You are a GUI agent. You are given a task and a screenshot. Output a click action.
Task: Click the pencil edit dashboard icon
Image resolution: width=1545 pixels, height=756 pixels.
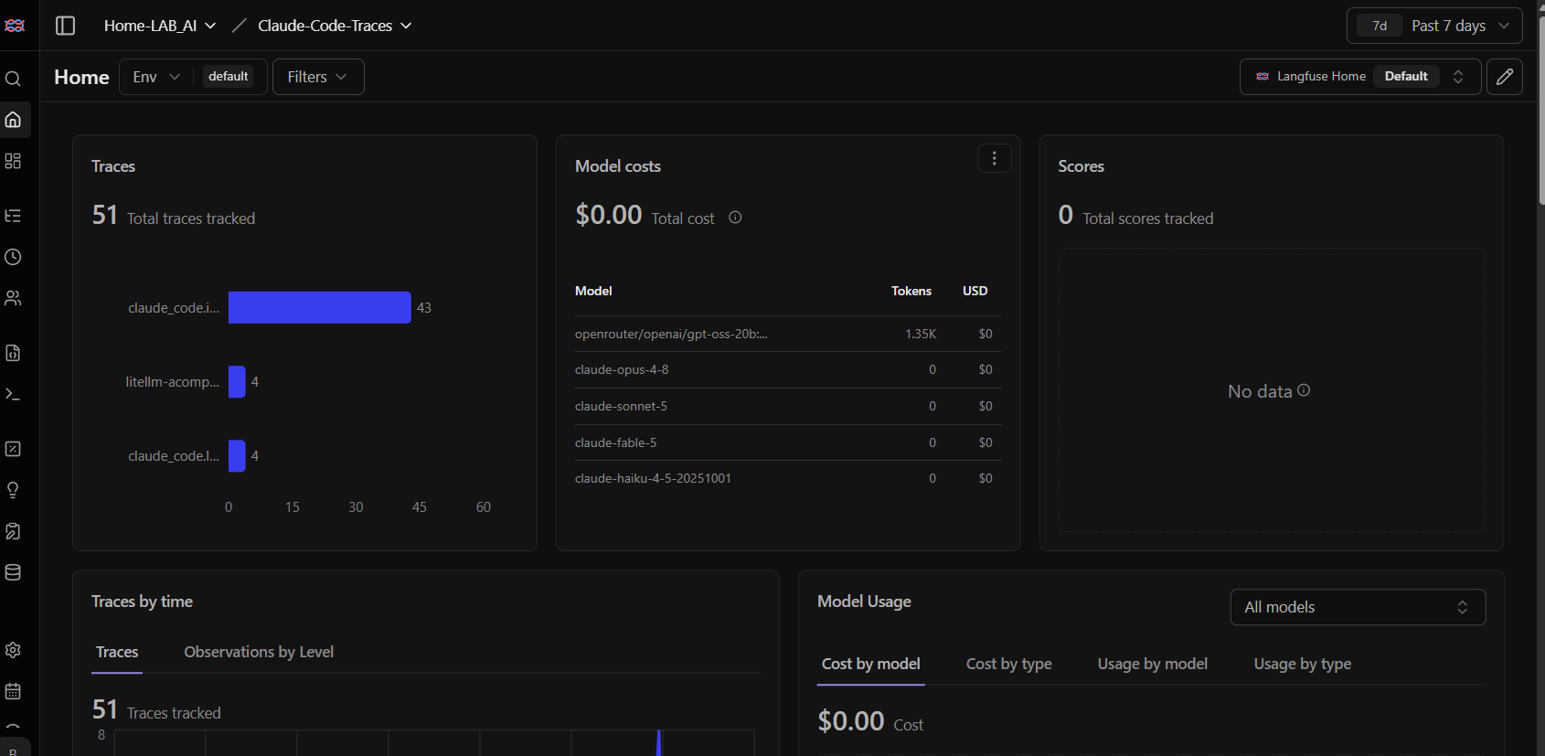click(1504, 77)
